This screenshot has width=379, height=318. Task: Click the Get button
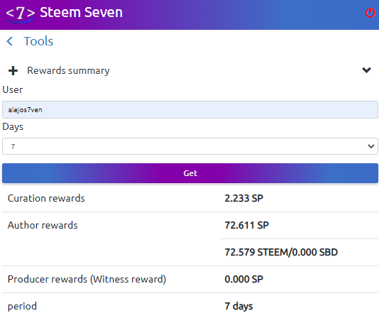[190, 173]
